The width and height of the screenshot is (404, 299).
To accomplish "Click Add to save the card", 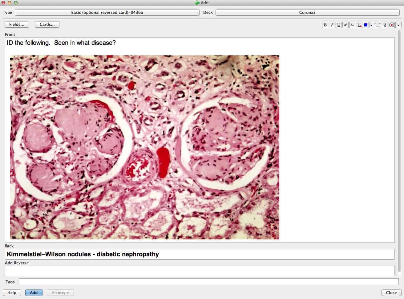I will 34,293.
